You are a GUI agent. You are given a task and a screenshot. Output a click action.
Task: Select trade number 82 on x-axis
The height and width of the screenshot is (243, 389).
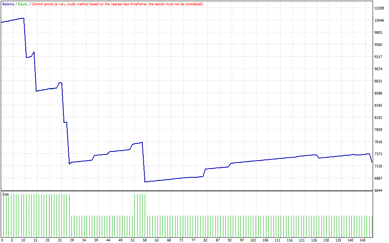click(206, 240)
